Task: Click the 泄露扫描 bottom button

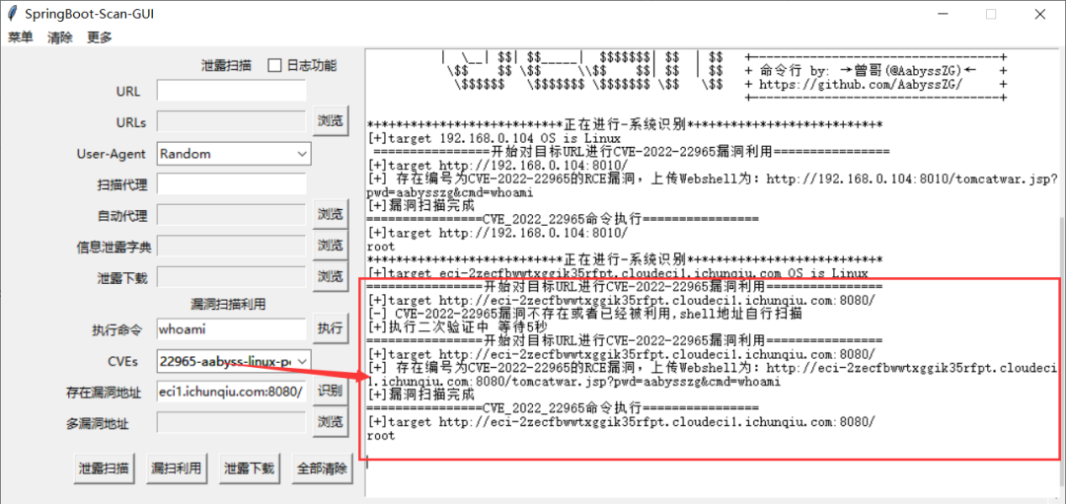Action: [104, 468]
